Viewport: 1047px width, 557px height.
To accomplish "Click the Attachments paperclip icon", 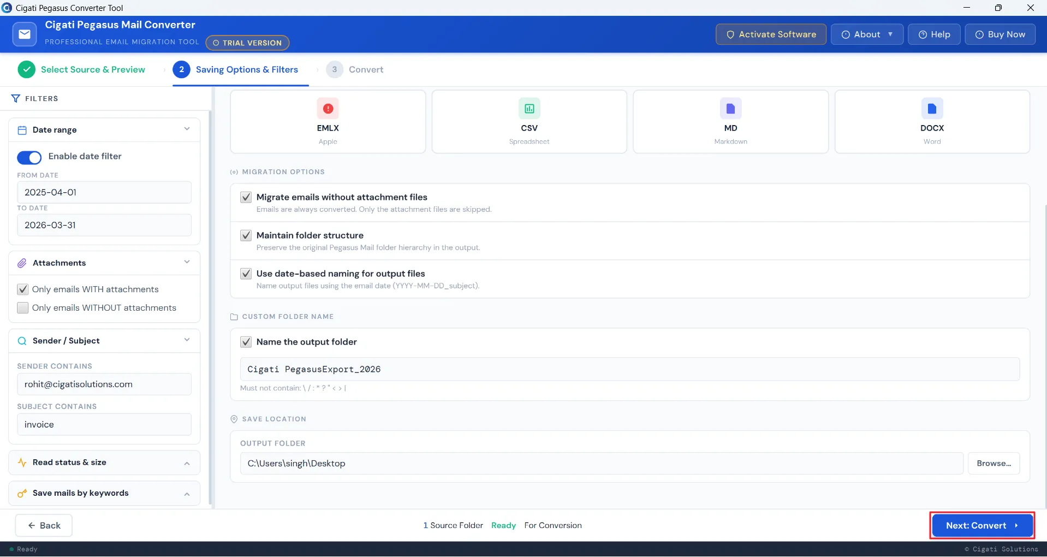I will [22, 263].
